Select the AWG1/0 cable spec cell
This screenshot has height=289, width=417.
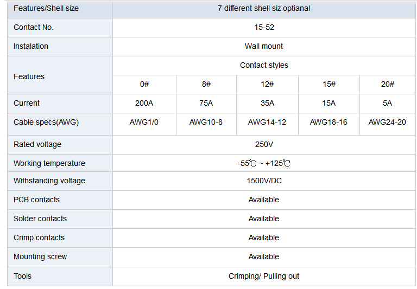[144, 124]
